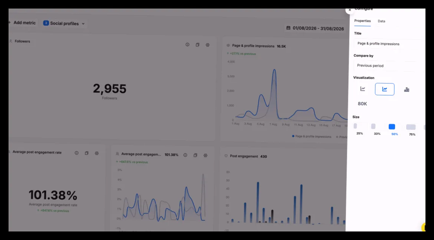
Task: Open settings gear on the Followers card
Action: (x=208, y=45)
